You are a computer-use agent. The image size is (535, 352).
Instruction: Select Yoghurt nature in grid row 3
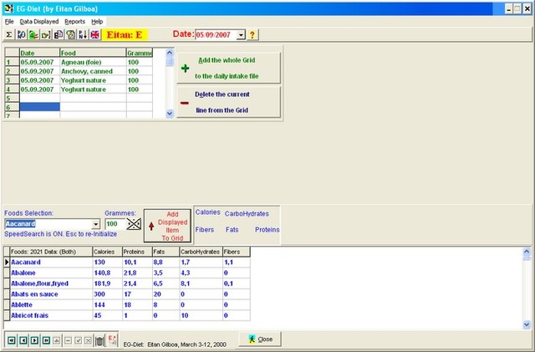(93, 80)
